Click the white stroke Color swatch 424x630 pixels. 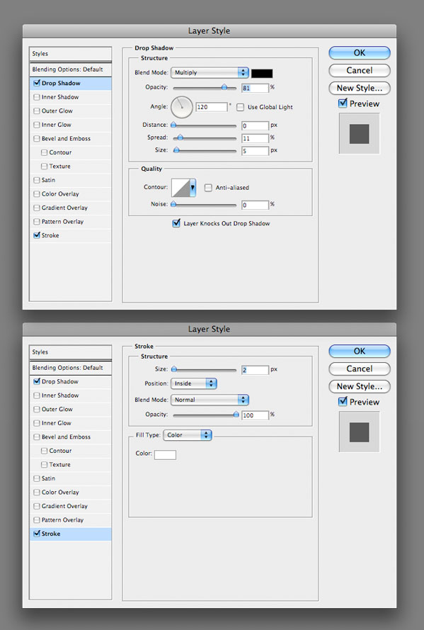tap(165, 454)
